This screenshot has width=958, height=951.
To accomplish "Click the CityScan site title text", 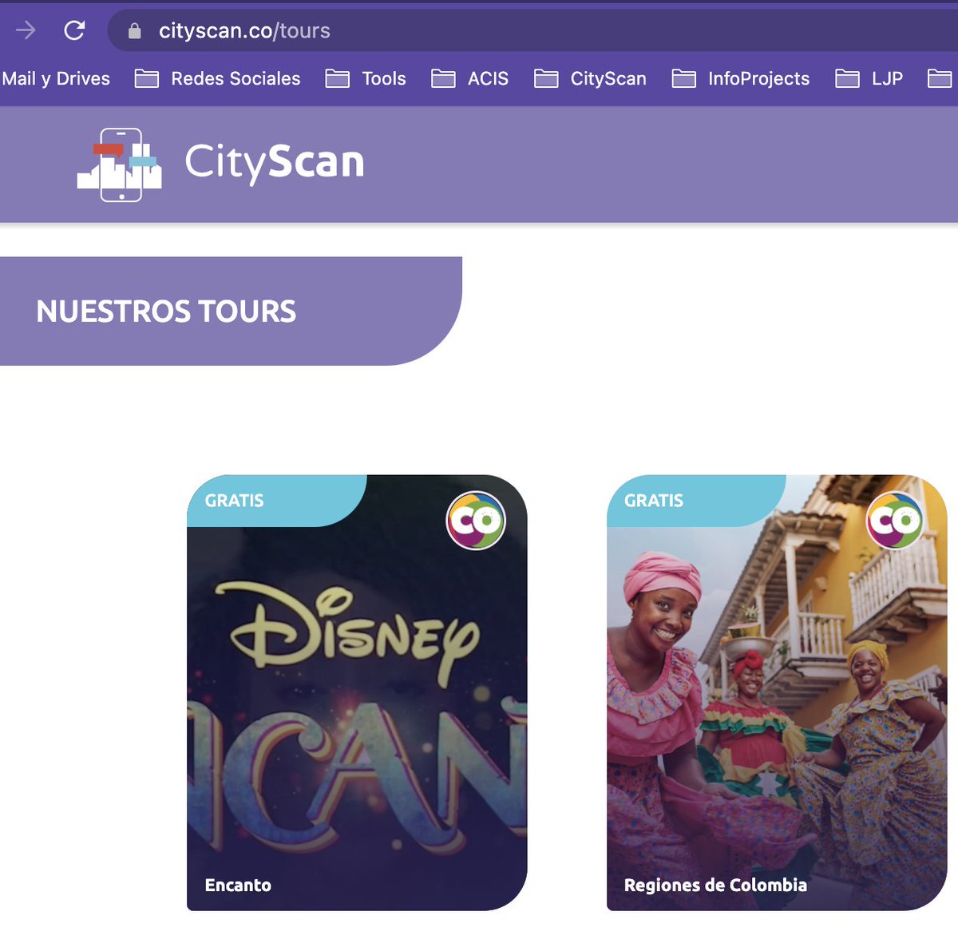I will tap(275, 162).
